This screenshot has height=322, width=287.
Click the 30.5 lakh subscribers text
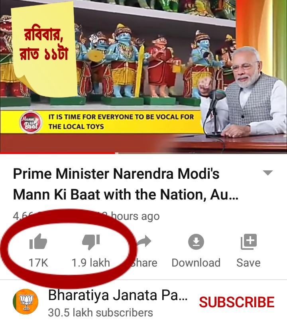100,313
